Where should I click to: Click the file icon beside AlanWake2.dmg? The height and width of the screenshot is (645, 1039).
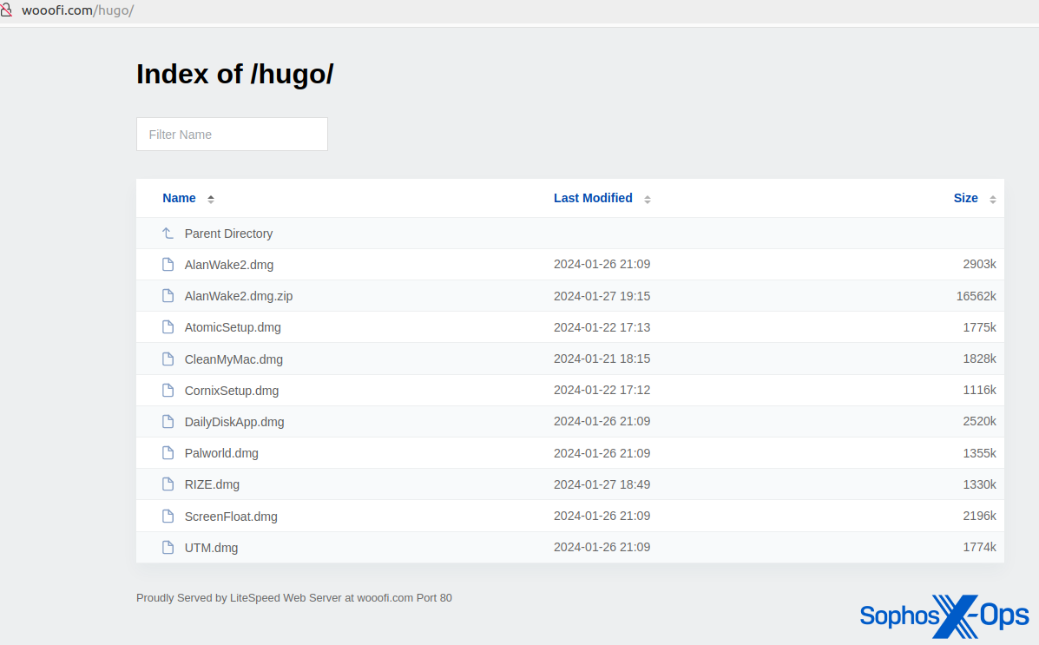168,264
